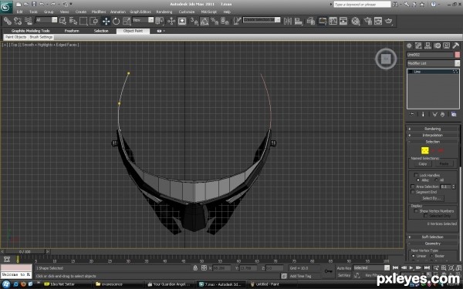
Task: Switch to the Graphite Modeling Tools tab
Action: 30,31
